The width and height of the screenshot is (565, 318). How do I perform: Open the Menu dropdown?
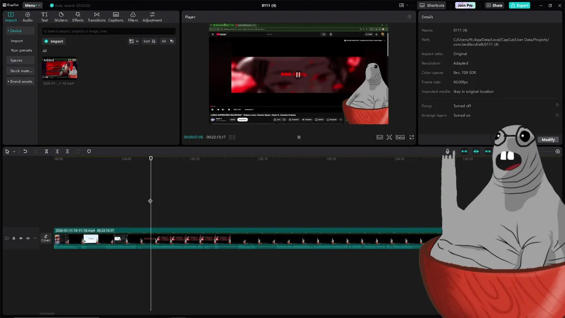[32, 5]
